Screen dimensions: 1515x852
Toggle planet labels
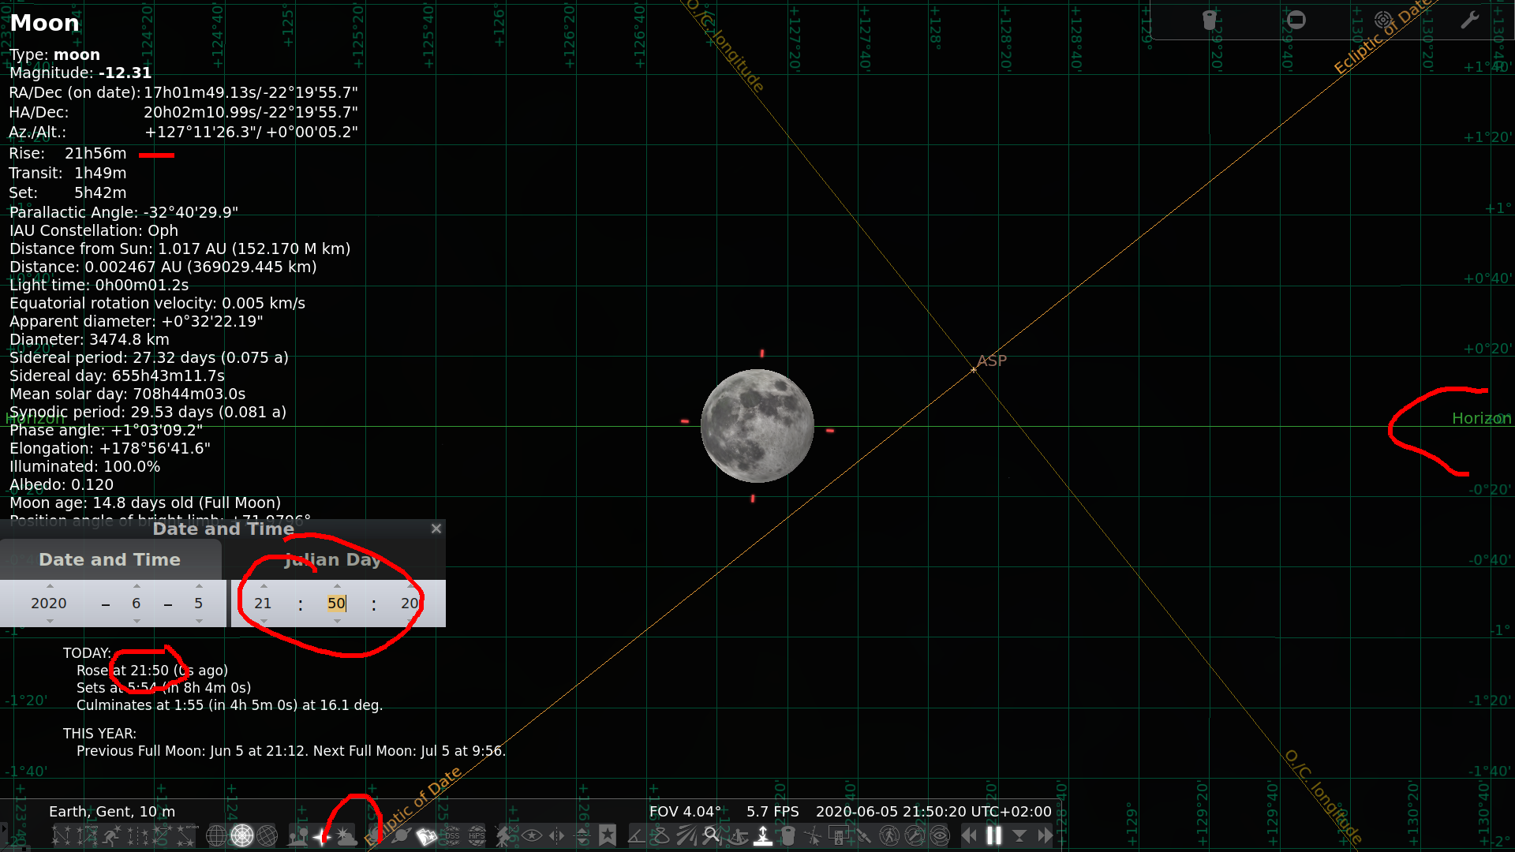coord(400,836)
